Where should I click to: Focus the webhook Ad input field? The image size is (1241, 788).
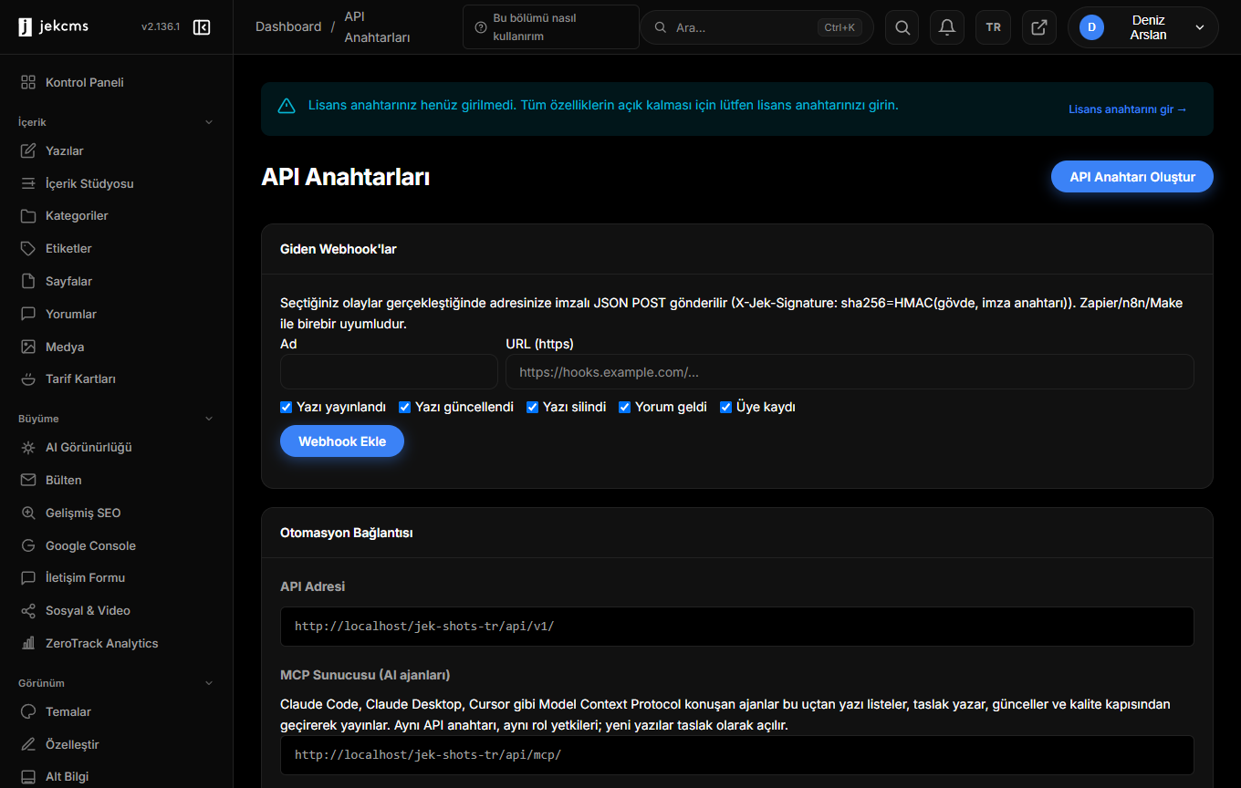pyautogui.click(x=389, y=372)
